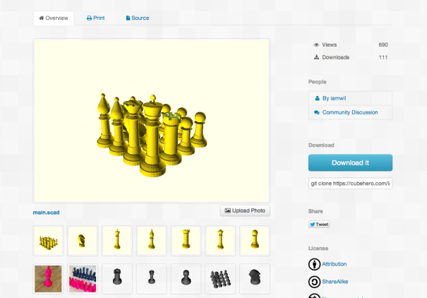Select the yellow rook thumbnail

tap(186, 241)
